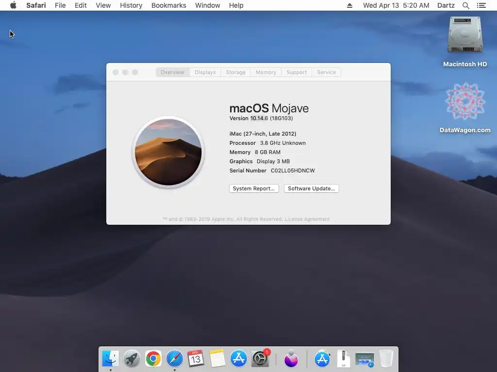Open the Trash in the dock
The image size is (497, 372).
click(x=386, y=358)
